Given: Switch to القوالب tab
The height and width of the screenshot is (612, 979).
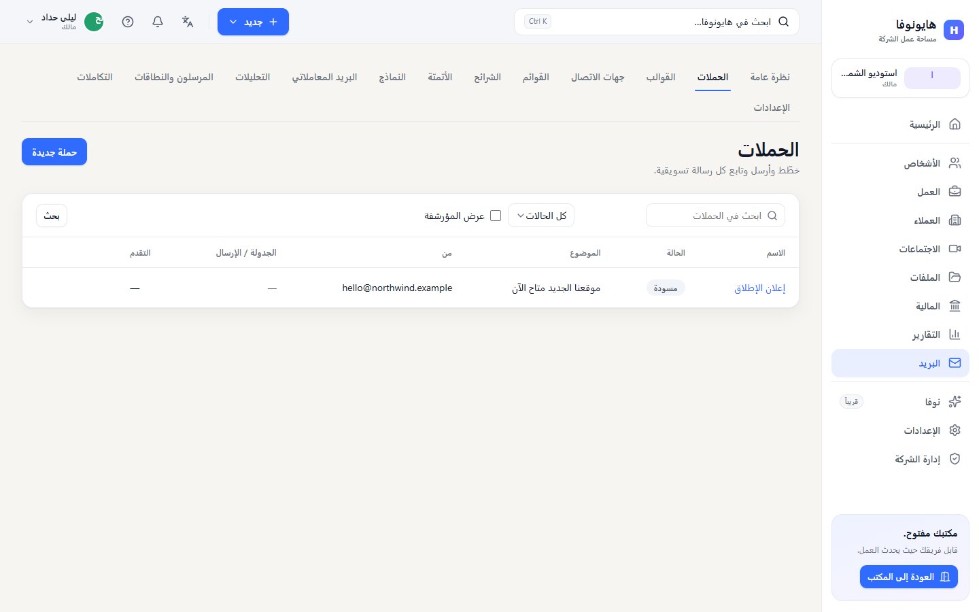Looking at the screenshot, I should coord(661,77).
